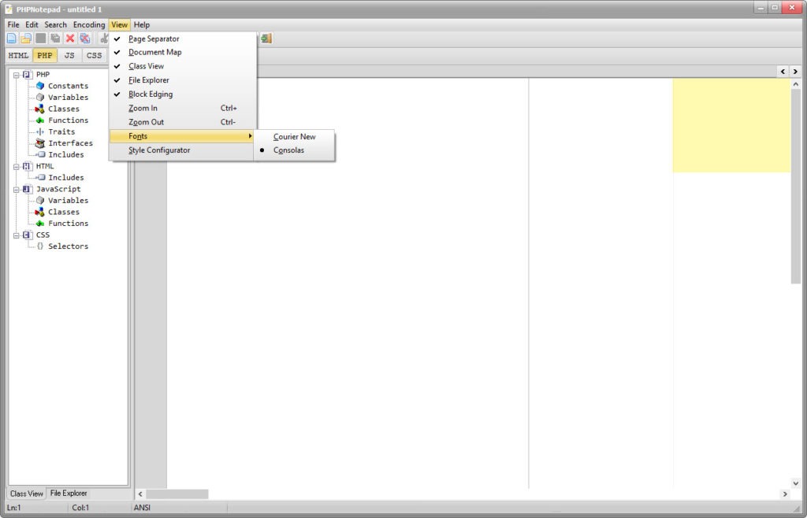Select the Courier New font option

coord(295,137)
